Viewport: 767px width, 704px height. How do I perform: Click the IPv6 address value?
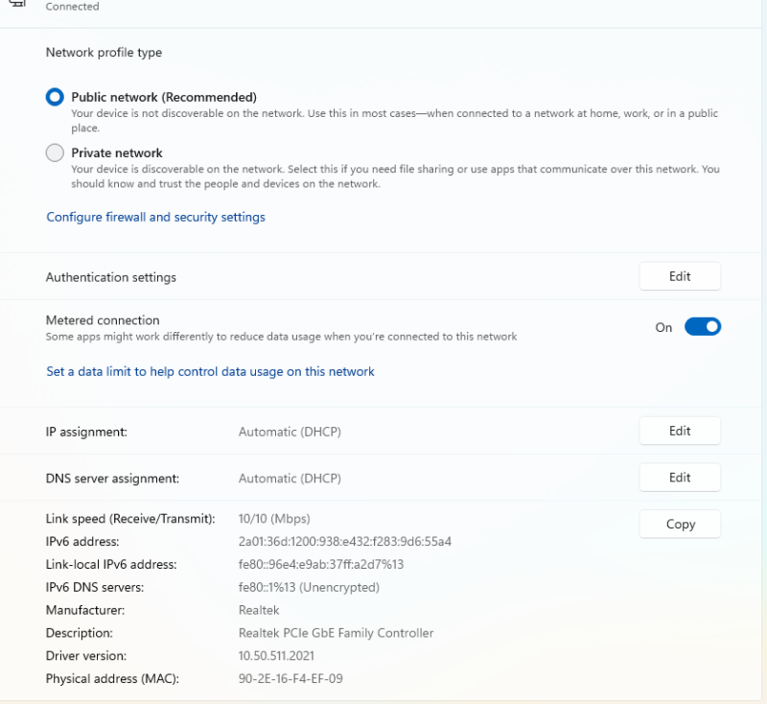point(344,542)
